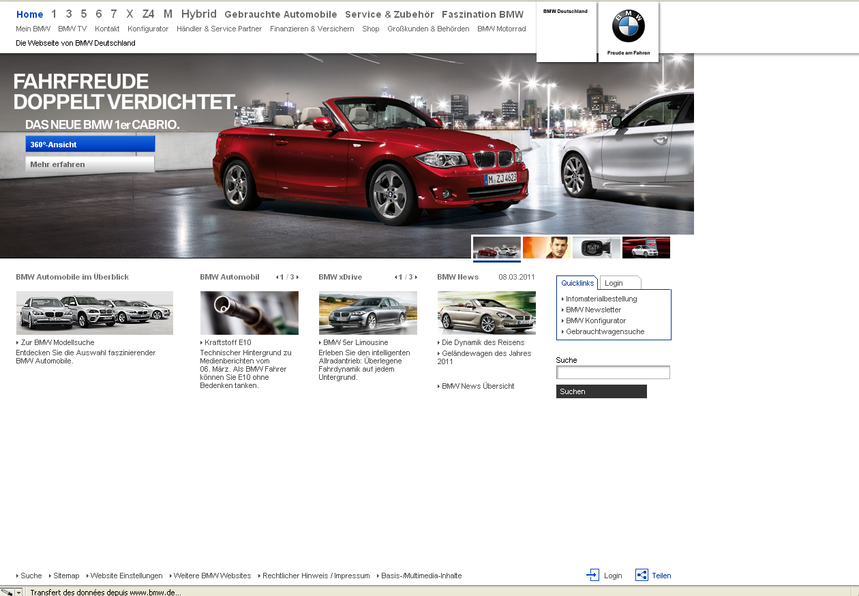Switch to the Quicklinks tab
This screenshot has width=859, height=596.
578,283
